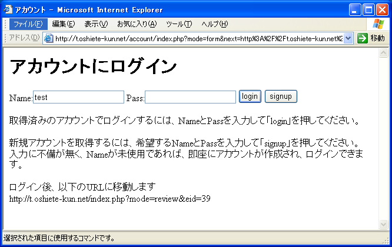Click the アドレス(D) label
This screenshot has height=247, width=392.
point(24,38)
